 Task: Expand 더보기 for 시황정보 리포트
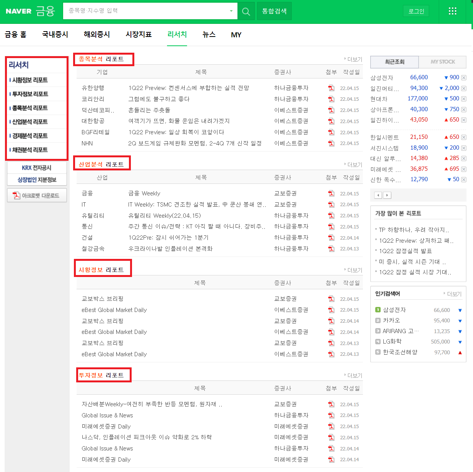coord(353,270)
